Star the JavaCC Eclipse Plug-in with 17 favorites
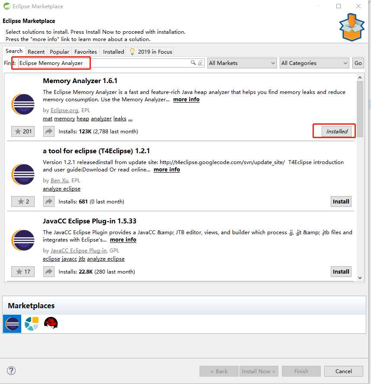 tap(23, 271)
